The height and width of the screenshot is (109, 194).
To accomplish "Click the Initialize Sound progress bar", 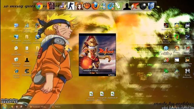I will click(97, 71).
